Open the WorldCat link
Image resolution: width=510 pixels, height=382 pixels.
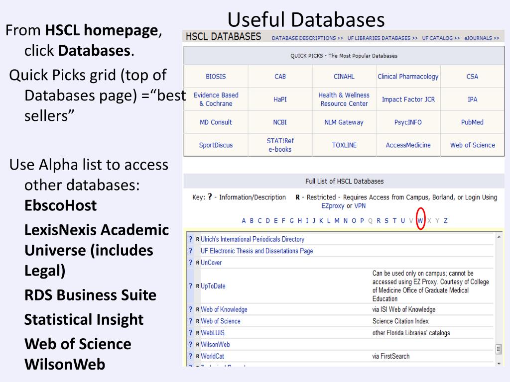click(212, 356)
